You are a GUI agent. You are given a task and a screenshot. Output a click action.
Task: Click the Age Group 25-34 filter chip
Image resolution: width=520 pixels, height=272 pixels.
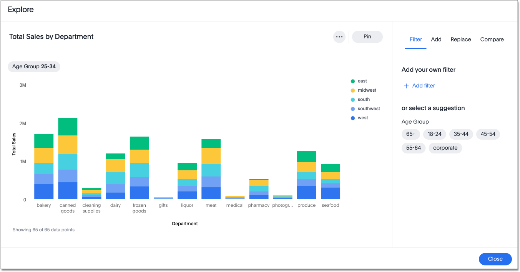pos(34,67)
